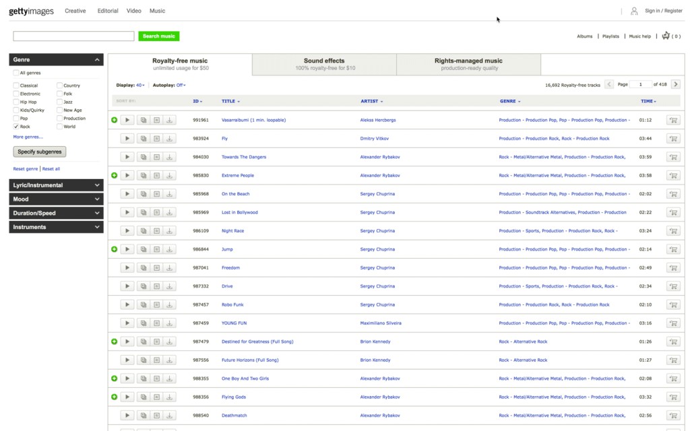Click the Specify subgenres button

(x=40, y=152)
